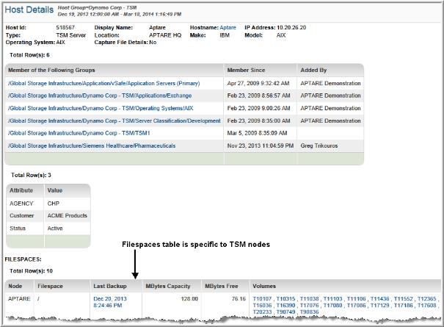Click the Value column header

(x=56, y=189)
